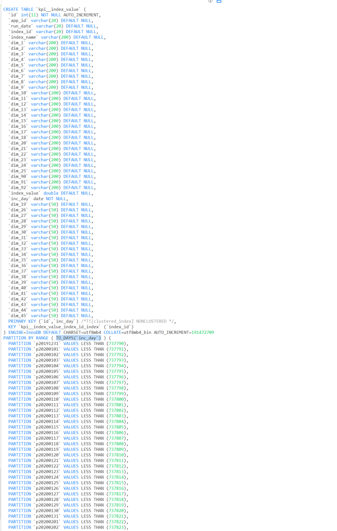Click the `index_name` varchar(200) column line
337x531 pixels.
[x=57, y=37]
